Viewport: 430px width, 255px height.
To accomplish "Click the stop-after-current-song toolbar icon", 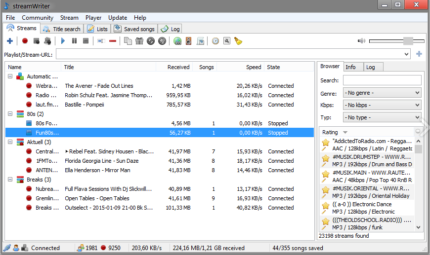I will click(47, 41).
